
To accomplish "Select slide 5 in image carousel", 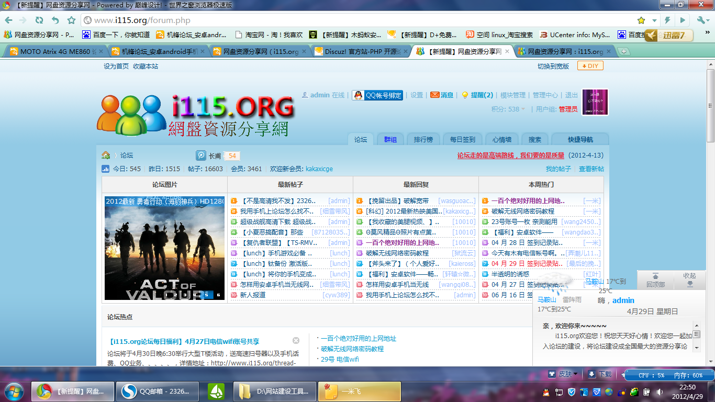I will (x=206, y=295).
